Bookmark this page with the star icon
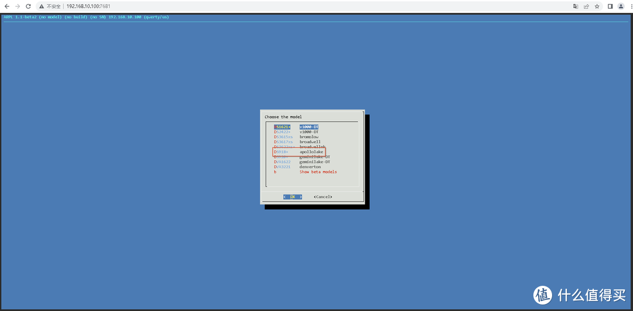 597,6
